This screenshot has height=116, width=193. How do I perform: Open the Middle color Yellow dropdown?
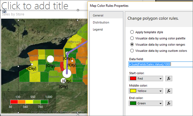(x=146, y=91)
